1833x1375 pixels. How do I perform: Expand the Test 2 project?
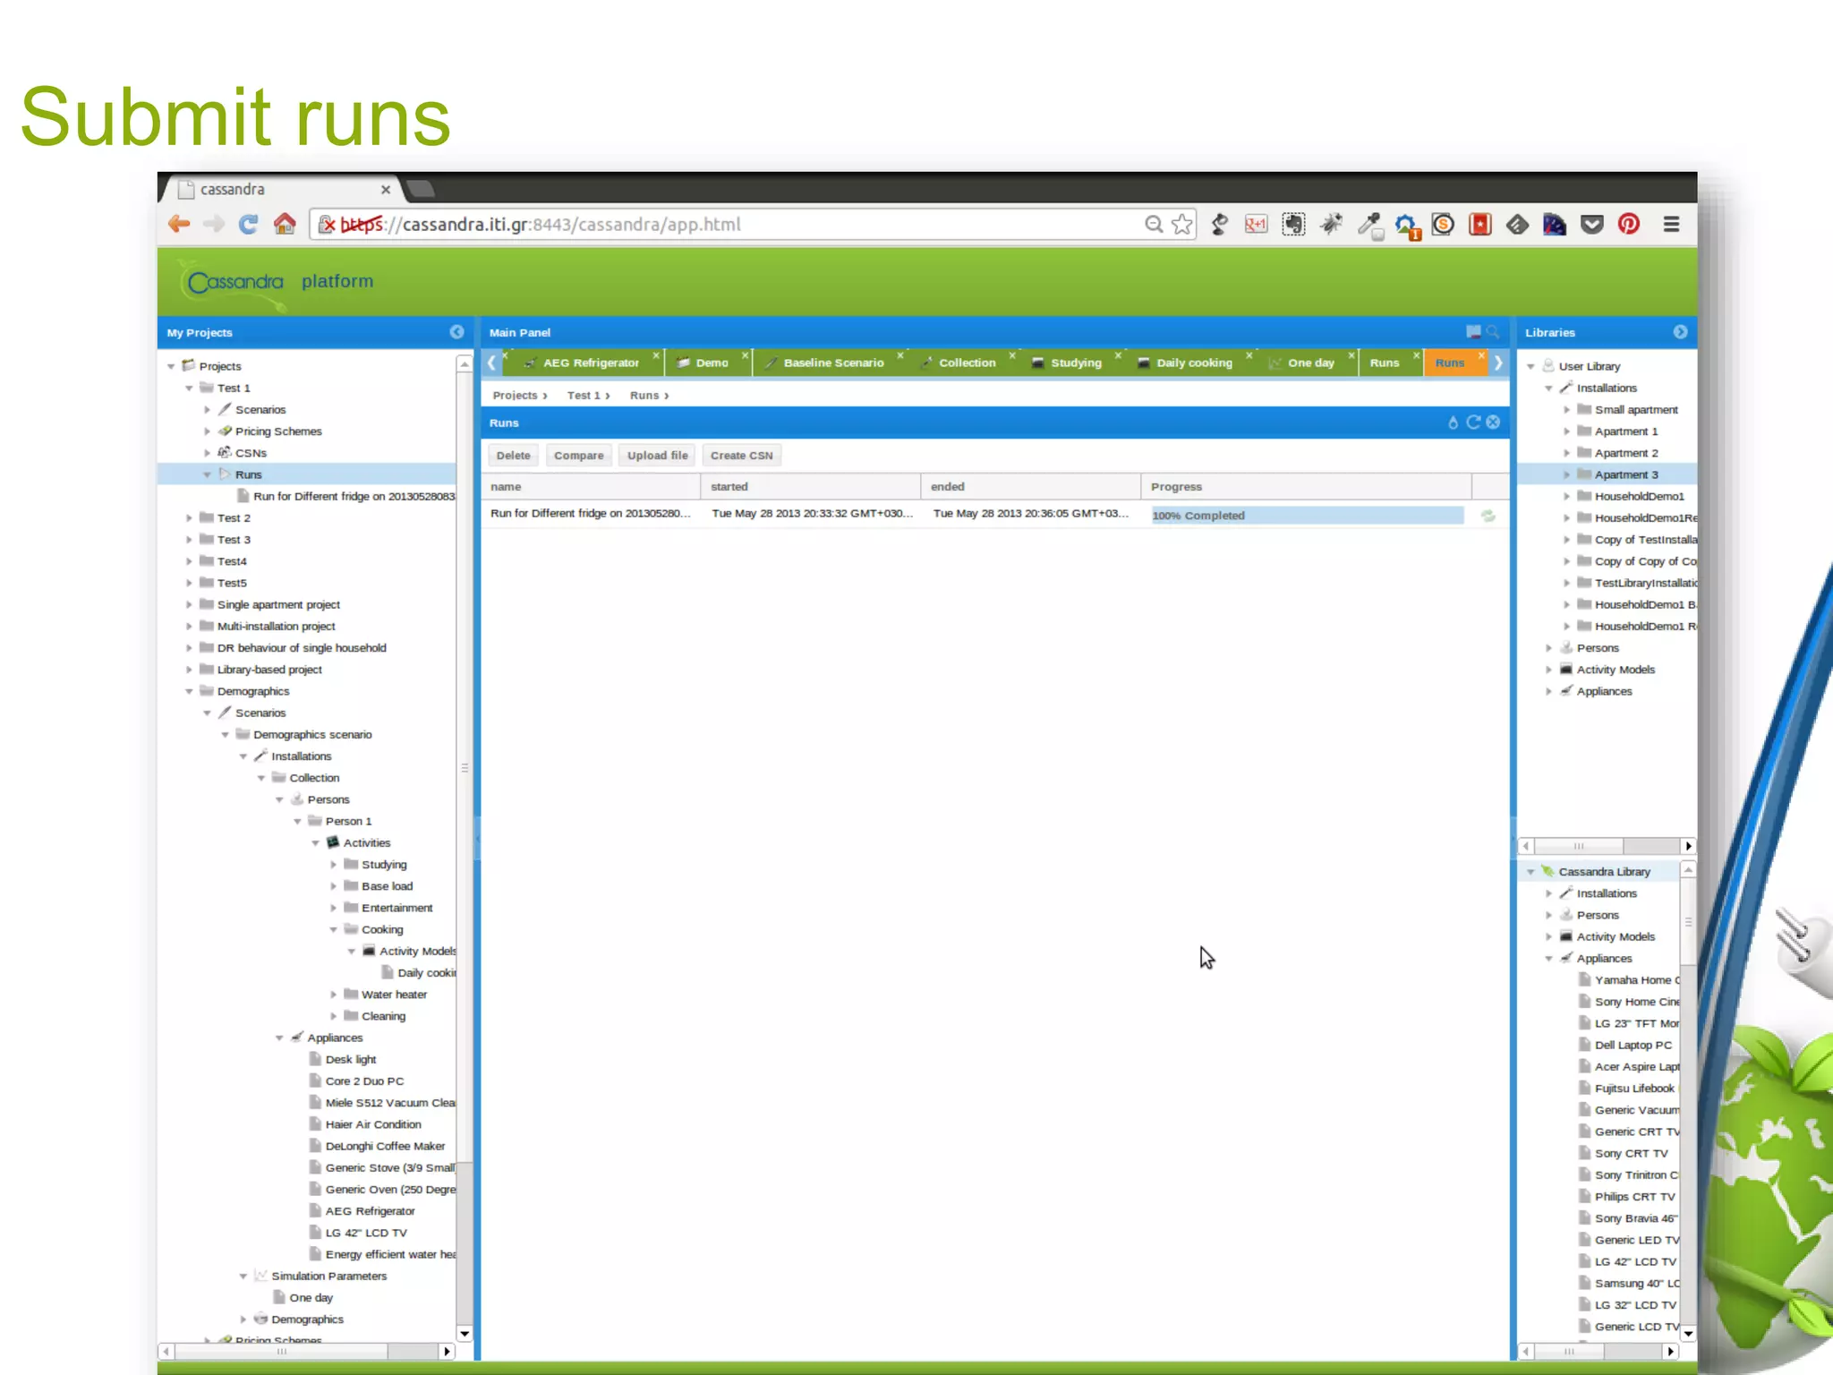point(189,518)
